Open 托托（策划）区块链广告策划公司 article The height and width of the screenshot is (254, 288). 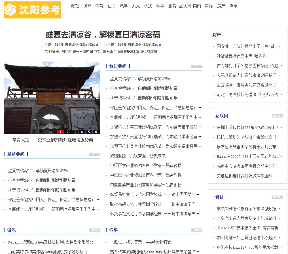click(248, 137)
